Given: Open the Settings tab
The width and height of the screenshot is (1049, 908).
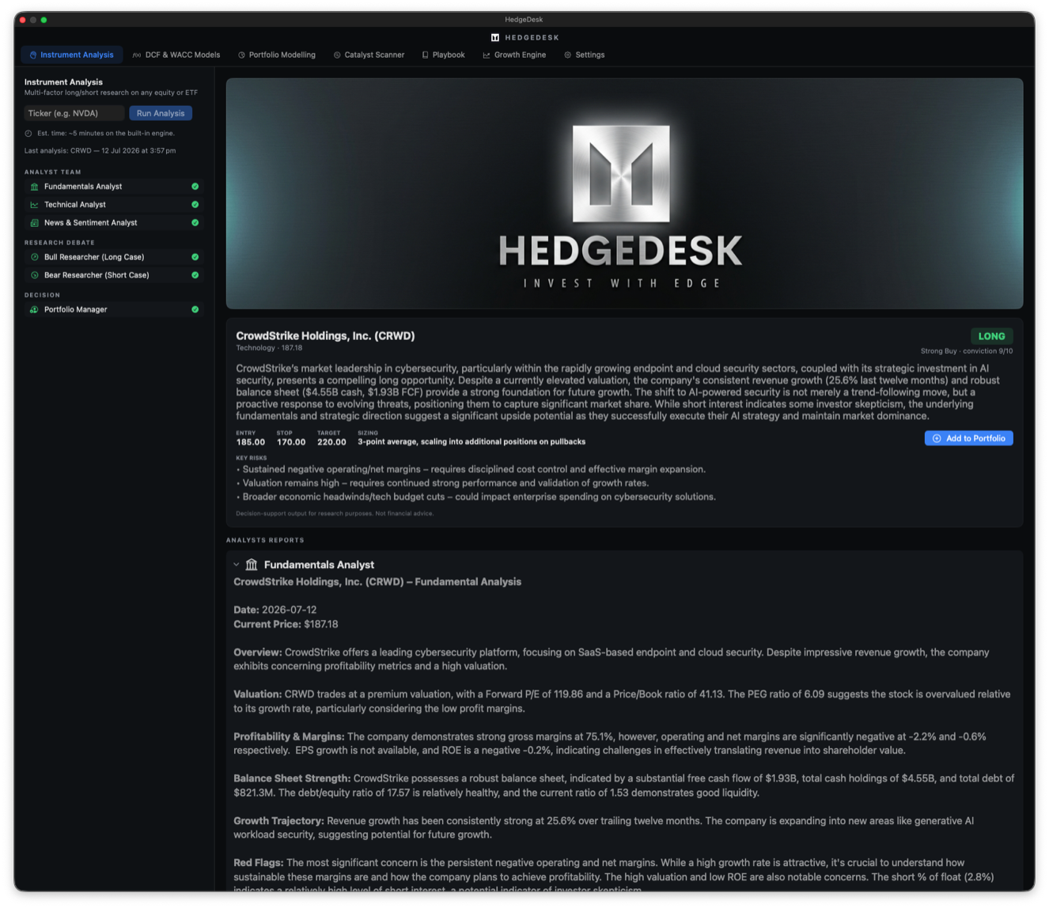Looking at the screenshot, I should pyautogui.click(x=584, y=55).
